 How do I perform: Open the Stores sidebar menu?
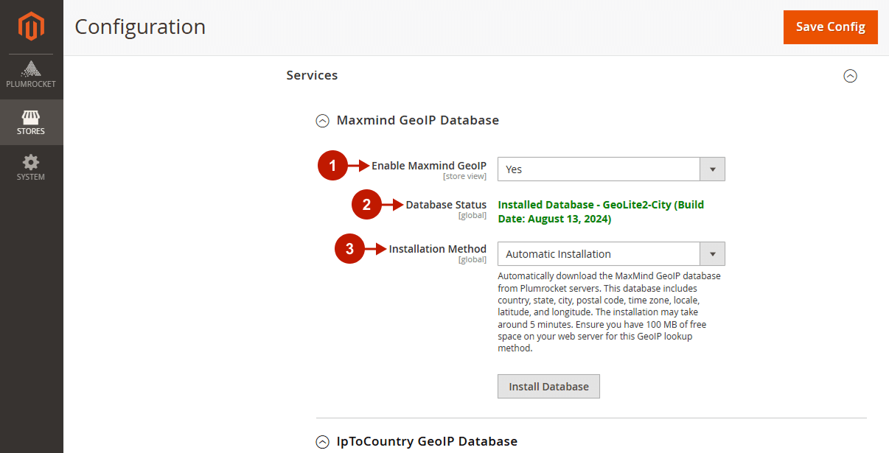(x=31, y=122)
